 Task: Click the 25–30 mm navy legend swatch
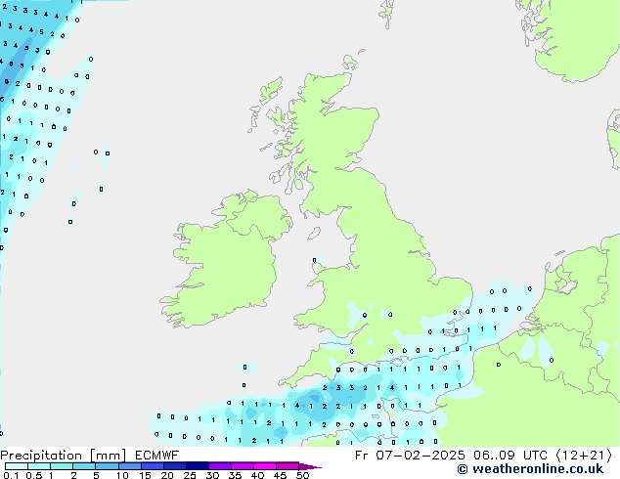point(198,466)
